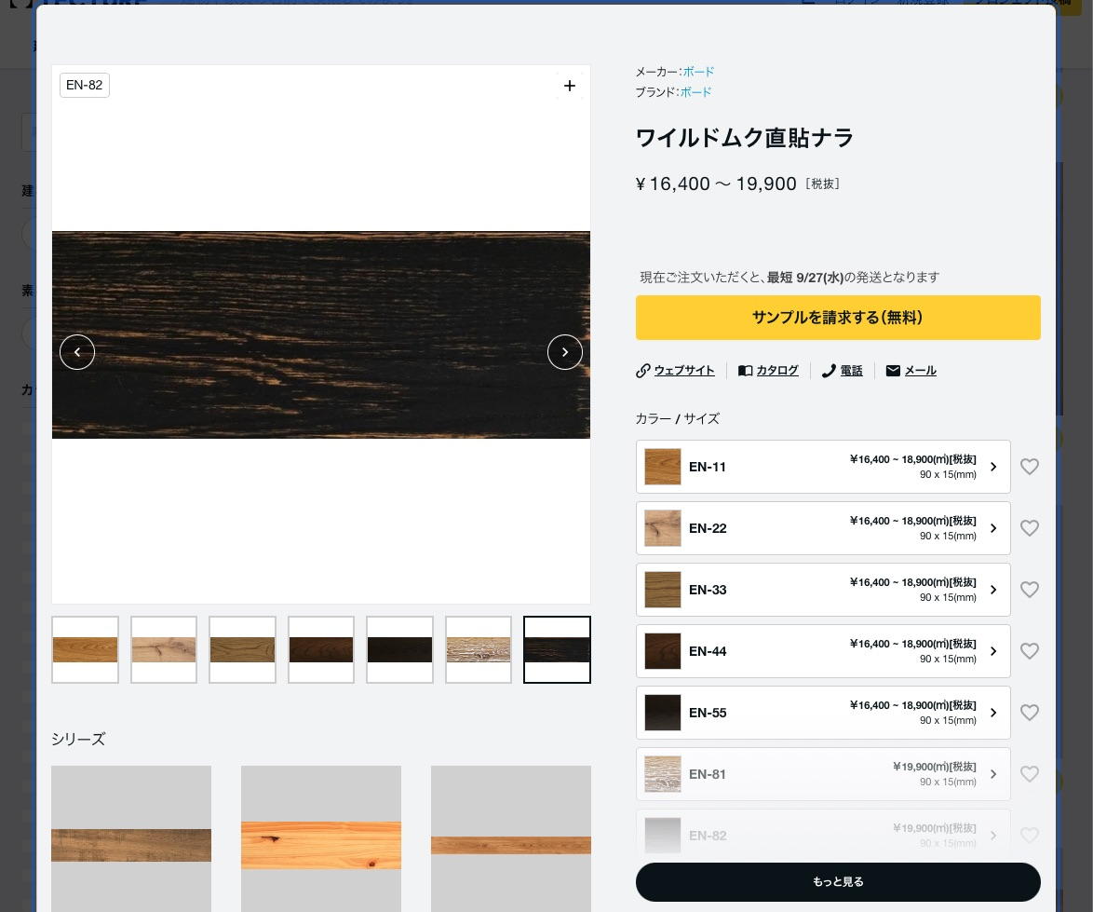
Task: Click 電話 link
Action: pos(851,370)
